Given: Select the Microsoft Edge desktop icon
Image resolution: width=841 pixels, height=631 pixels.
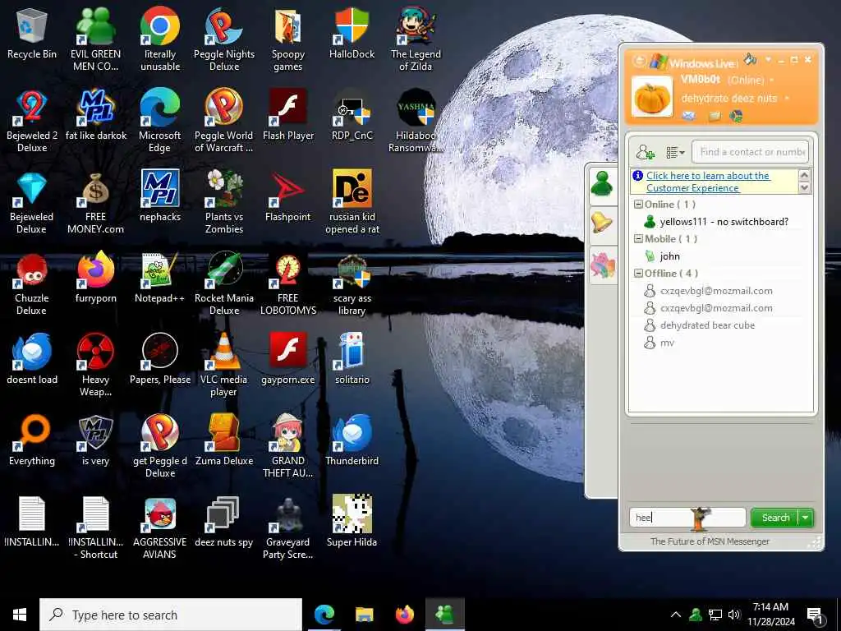Looking at the screenshot, I should (x=160, y=122).
